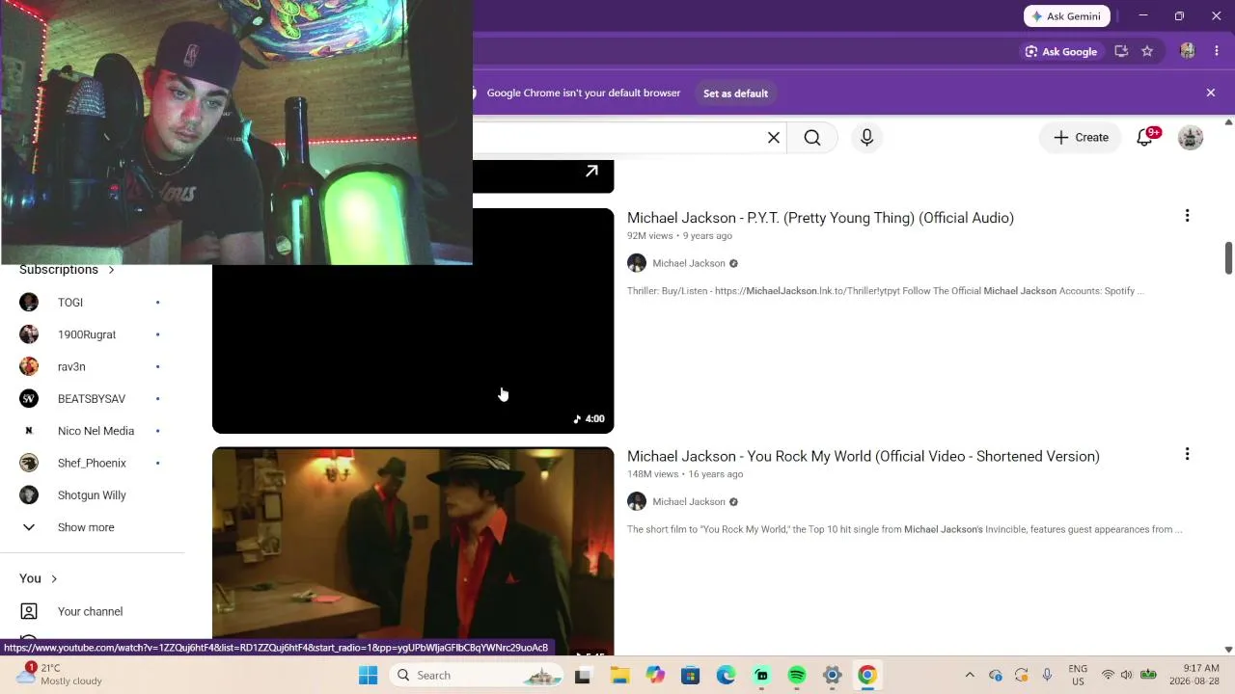Open Windows Start menu

pos(369,676)
